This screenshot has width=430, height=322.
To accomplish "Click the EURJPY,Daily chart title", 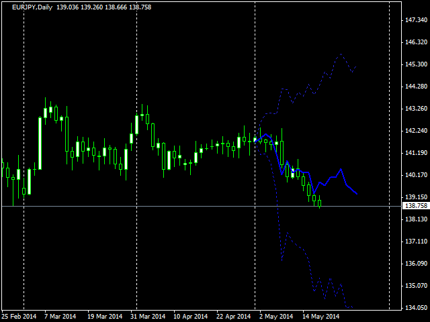I will click(x=32, y=7).
